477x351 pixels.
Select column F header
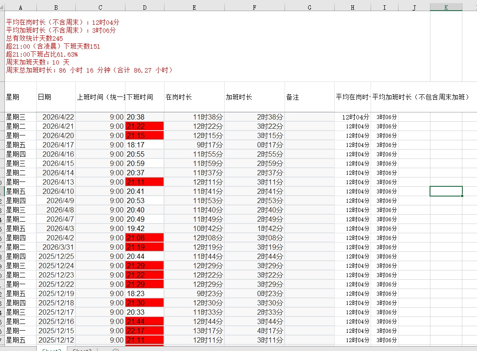click(254, 8)
